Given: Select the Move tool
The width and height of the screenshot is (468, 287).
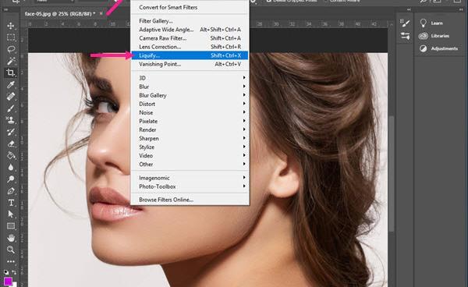Looking at the screenshot, I should (x=11, y=26).
